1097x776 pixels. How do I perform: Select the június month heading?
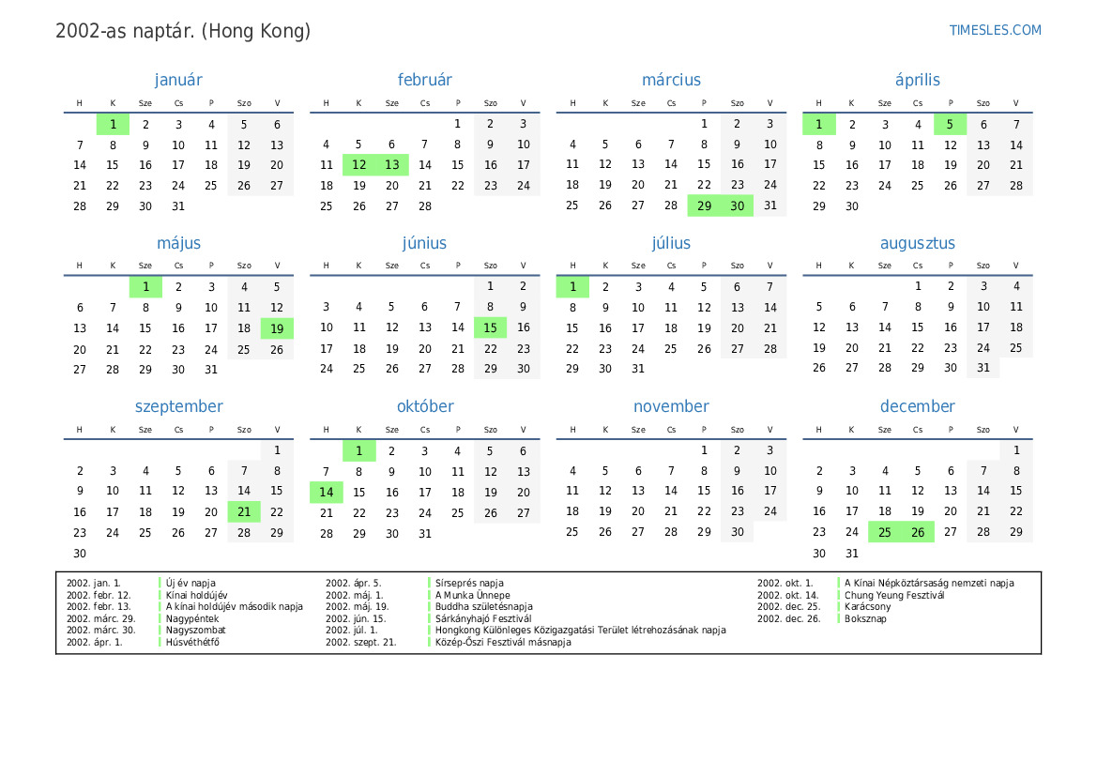425,243
